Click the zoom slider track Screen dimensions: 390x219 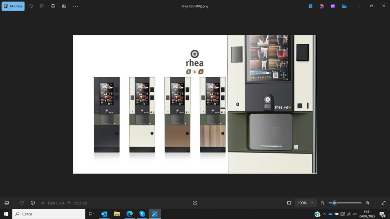[345, 203]
